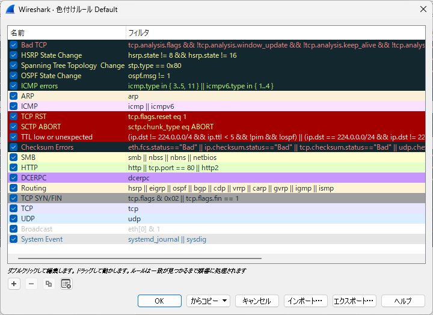
Task: Select the TTL low or unexpected name
Action: tap(57, 137)
